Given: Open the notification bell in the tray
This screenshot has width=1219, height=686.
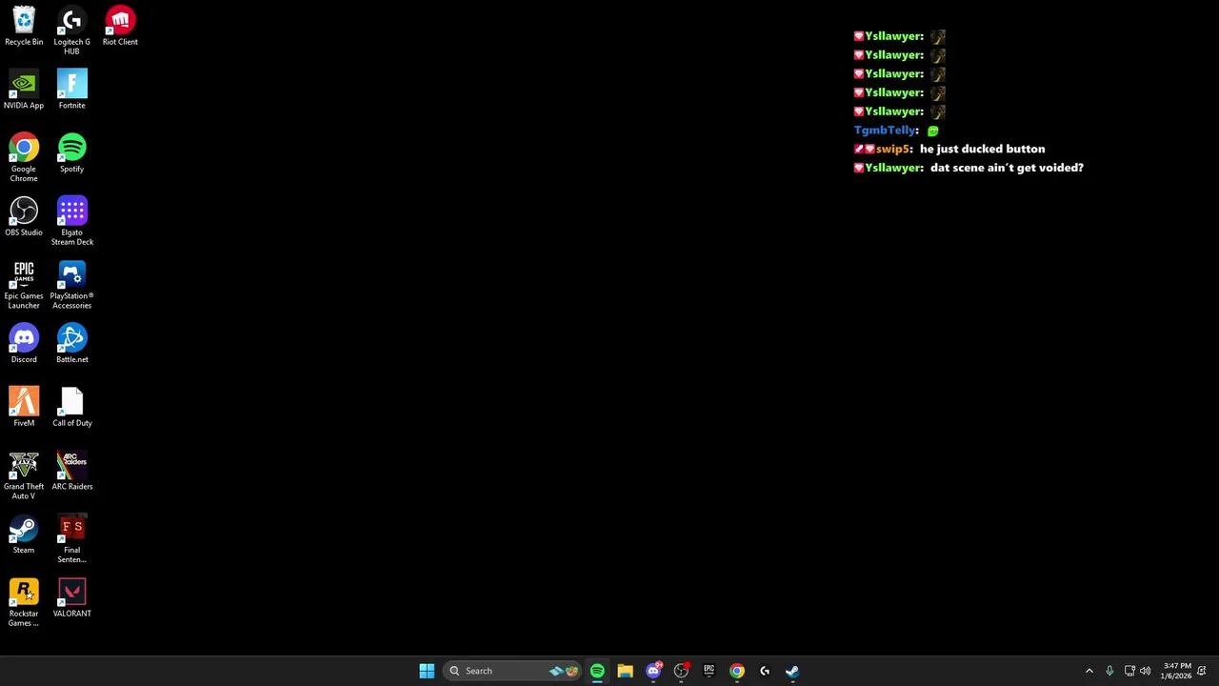Looking at the screenshot, I should (x=1202, y=671).
